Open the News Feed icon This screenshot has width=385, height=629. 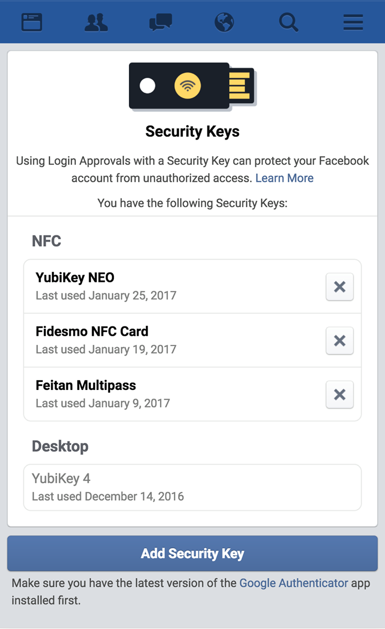click(x=32, y=22)
